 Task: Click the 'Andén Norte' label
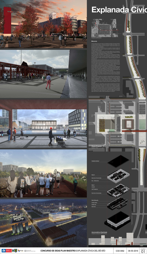[94, 203]
